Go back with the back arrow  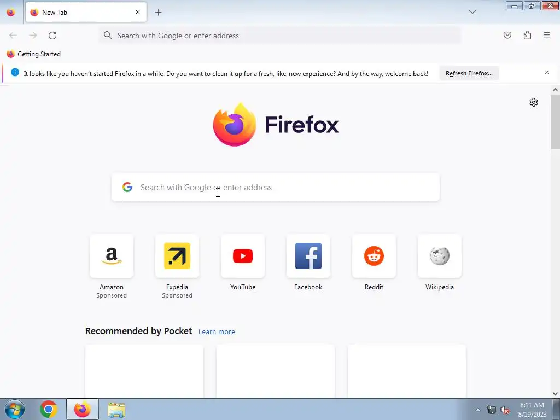pos(13,36)
